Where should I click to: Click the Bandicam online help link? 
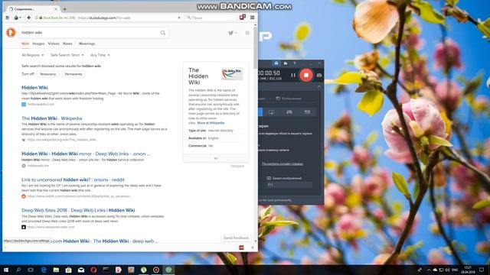pyautogui.click(x=283, y=163)
